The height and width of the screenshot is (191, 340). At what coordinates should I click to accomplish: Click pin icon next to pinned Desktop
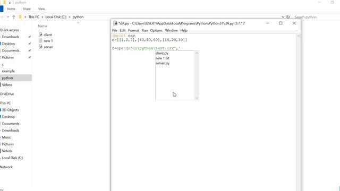tap(30, 44)
